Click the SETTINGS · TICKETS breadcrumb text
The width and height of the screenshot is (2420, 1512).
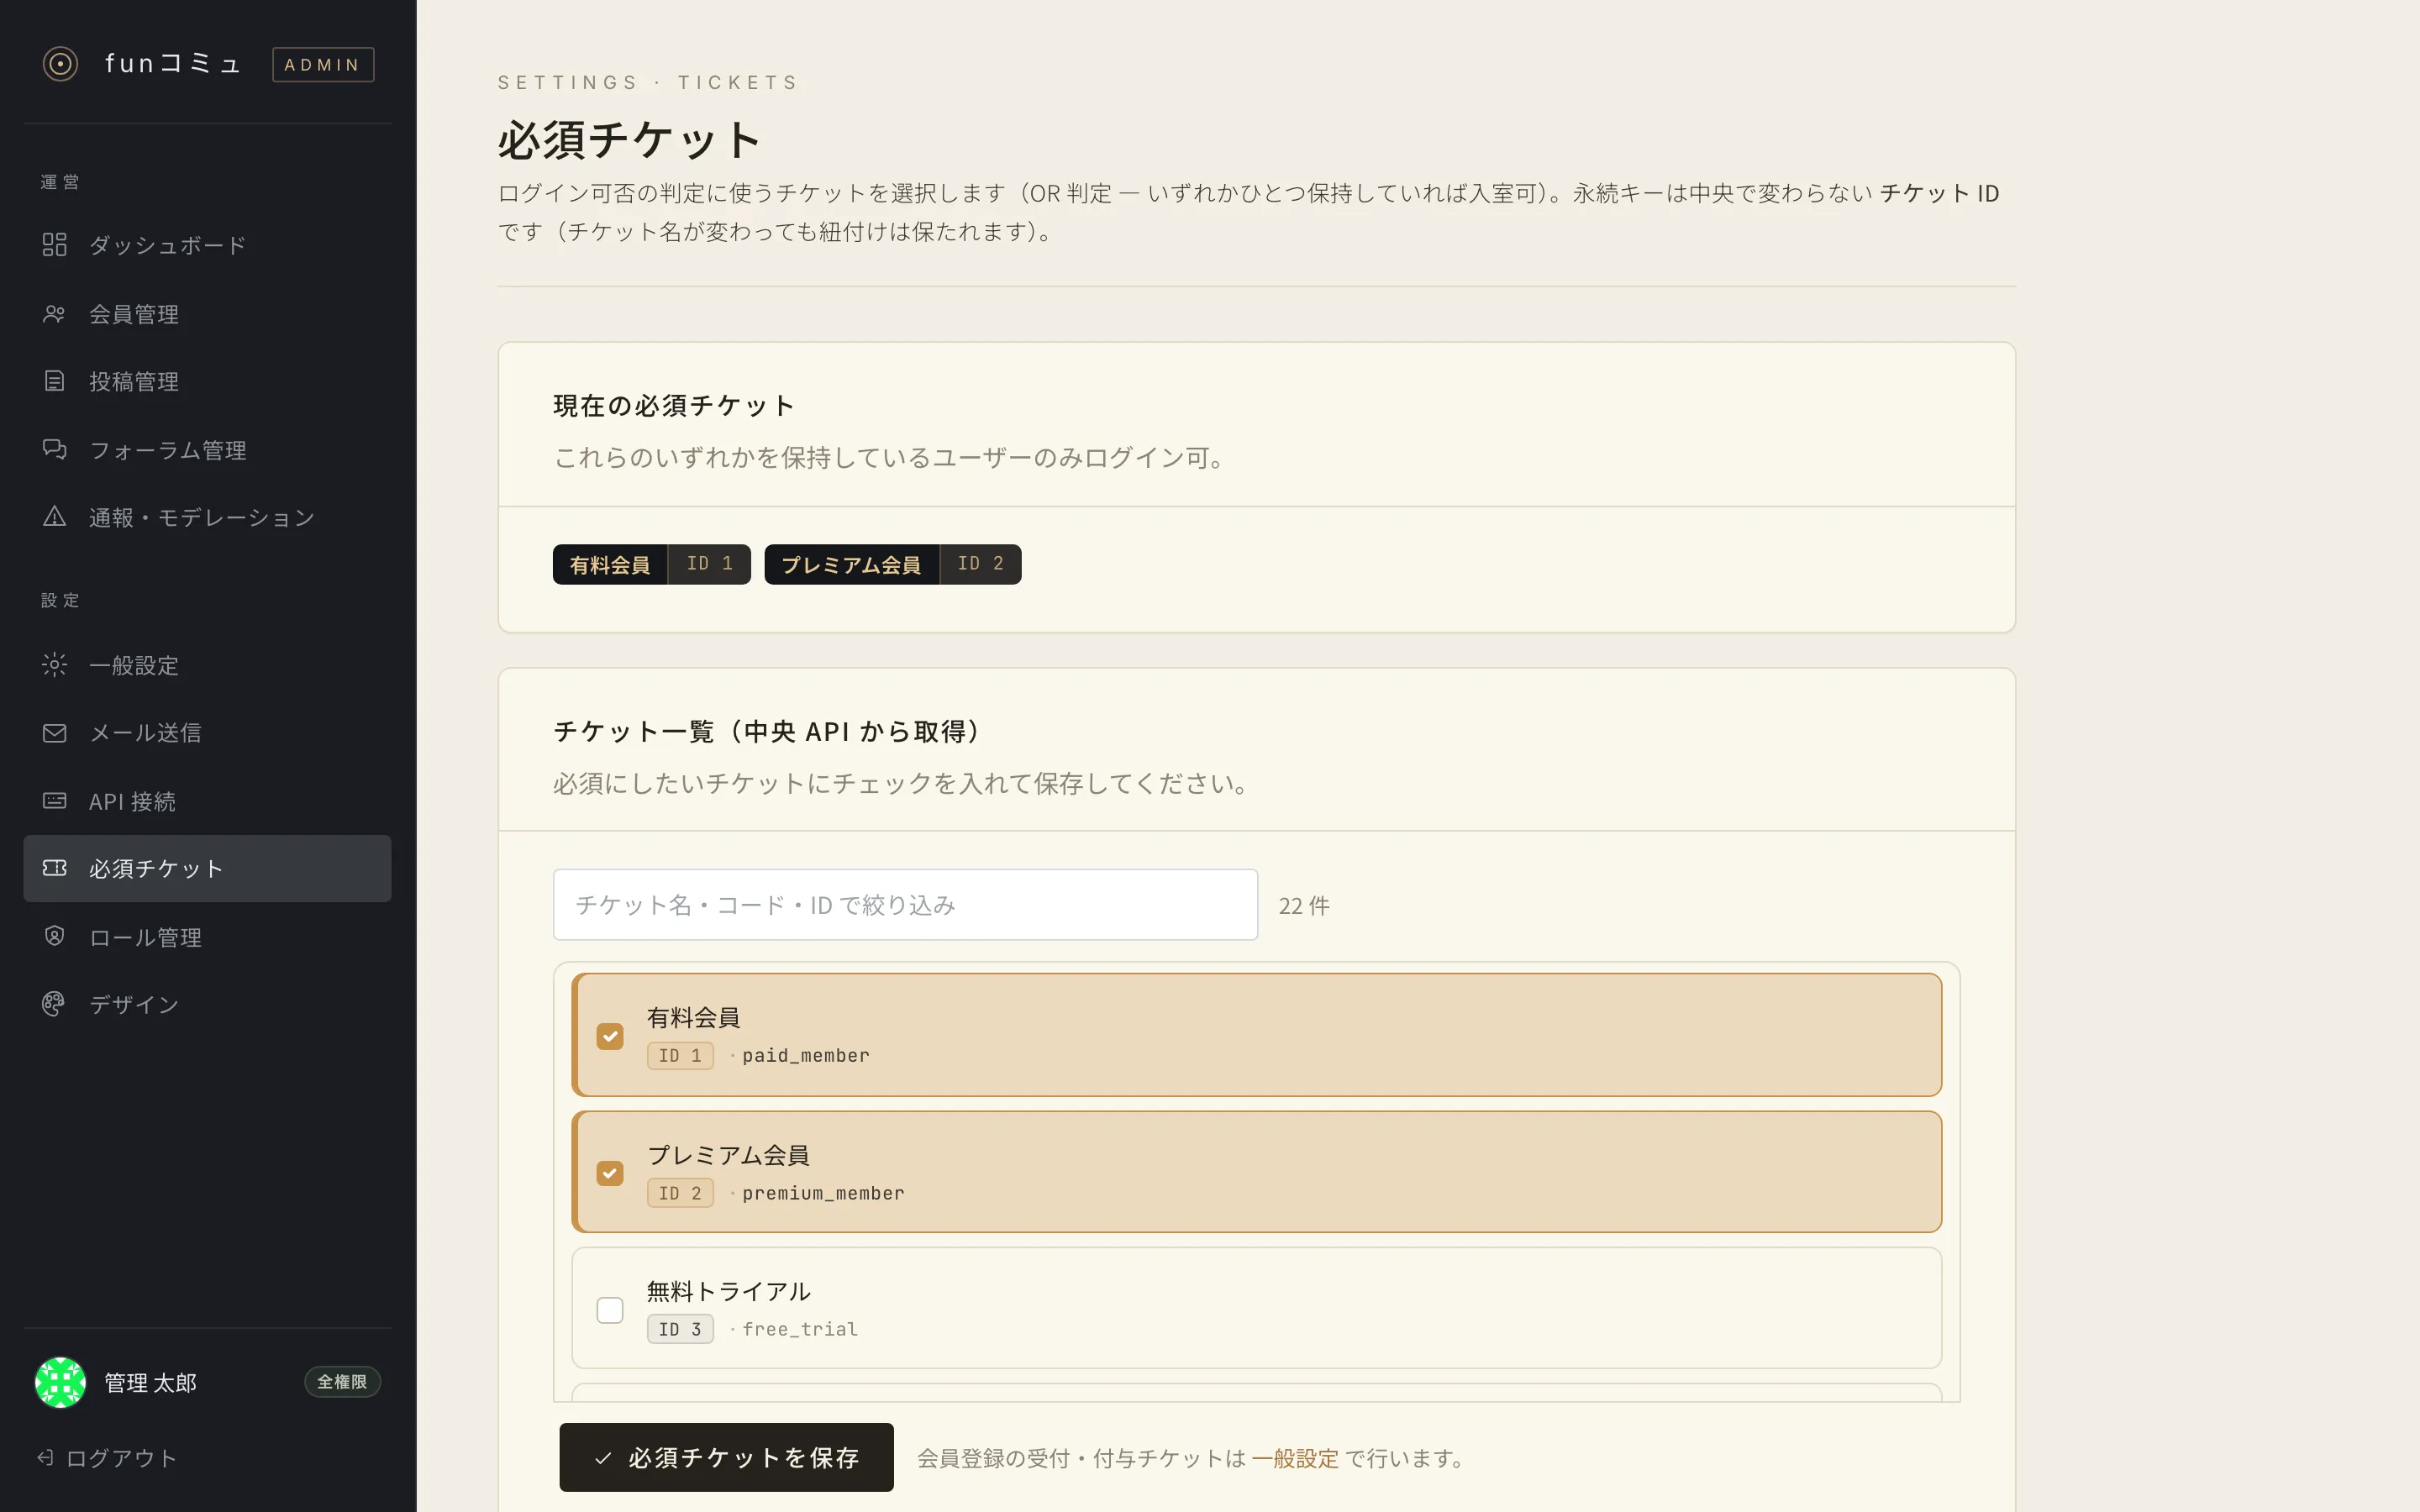coord(648,82)
